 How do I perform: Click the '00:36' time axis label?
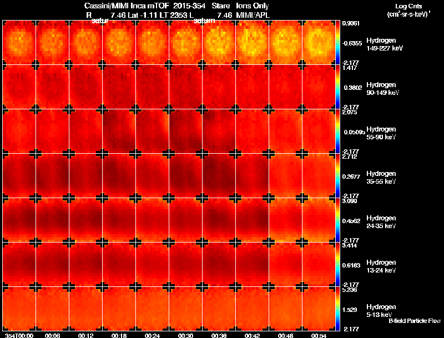pos(219,336)
